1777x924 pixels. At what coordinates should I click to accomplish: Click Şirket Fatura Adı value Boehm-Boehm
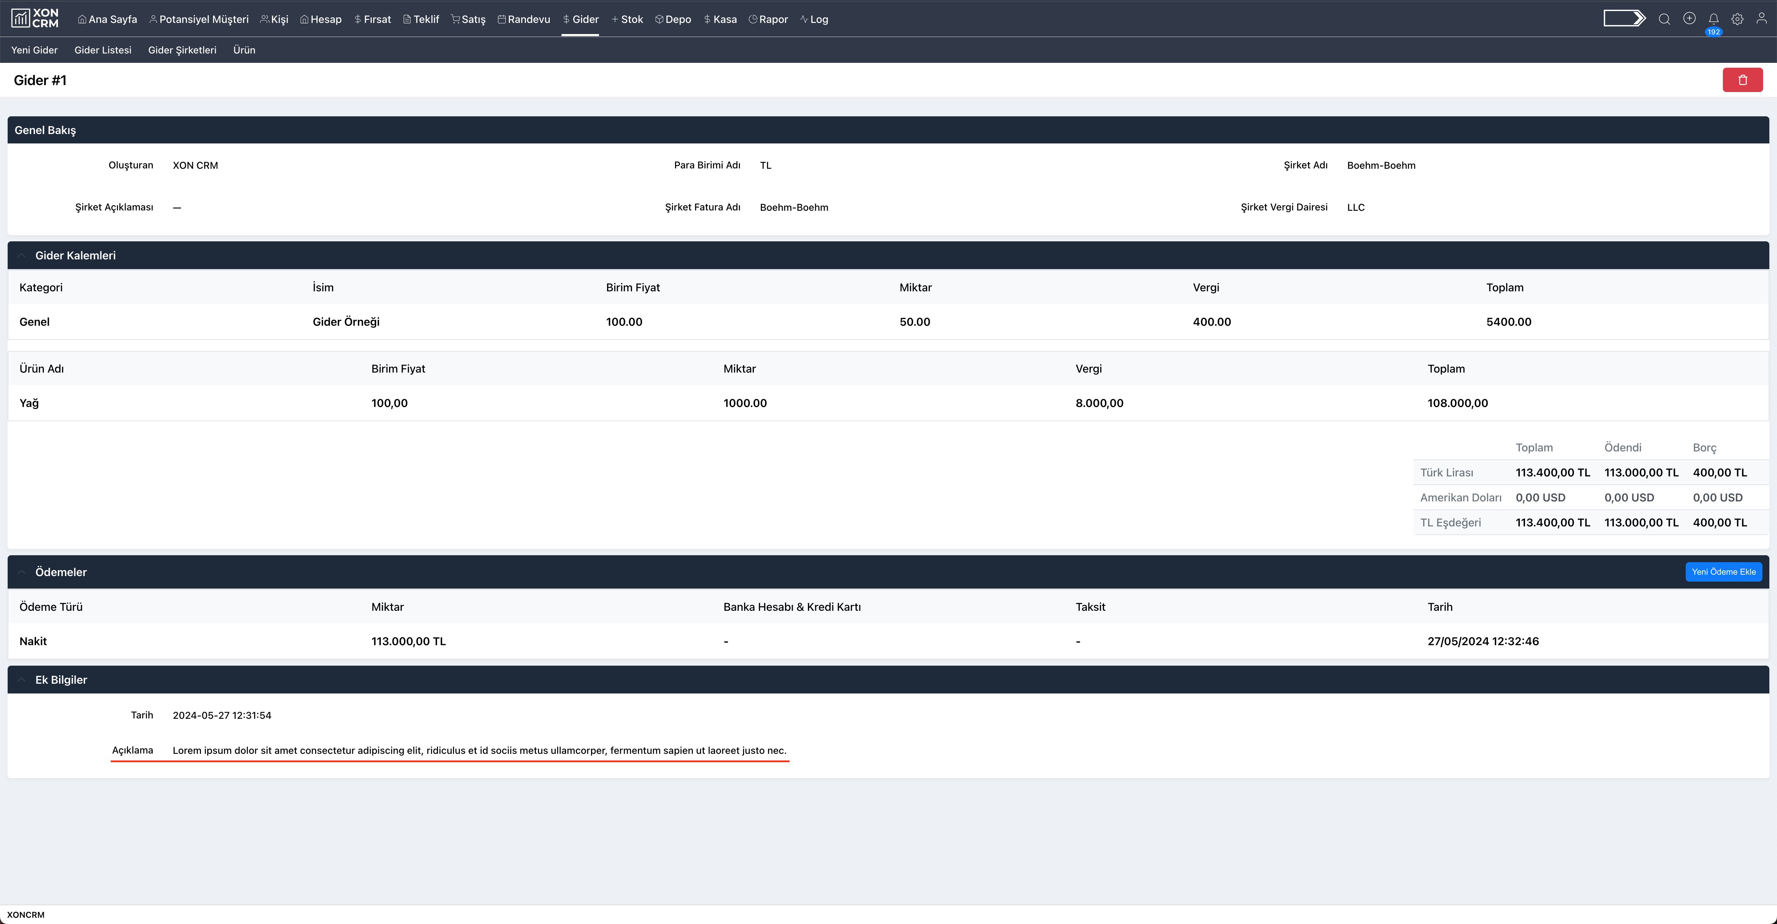point(794,207)
